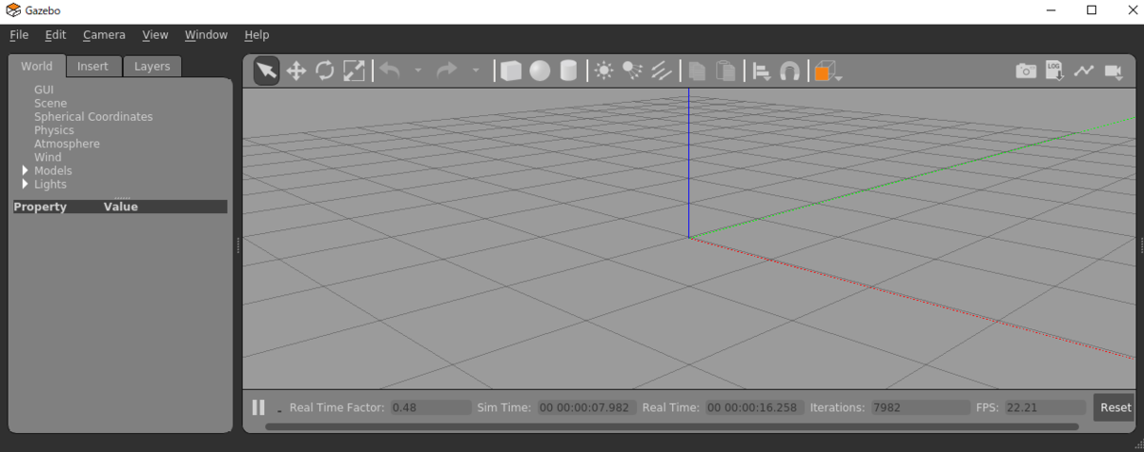The width and height of the screenshot is (1144, 452).
Task: Click the undo arrow icon
Action: pyautogui.click(x=389, y=69)
